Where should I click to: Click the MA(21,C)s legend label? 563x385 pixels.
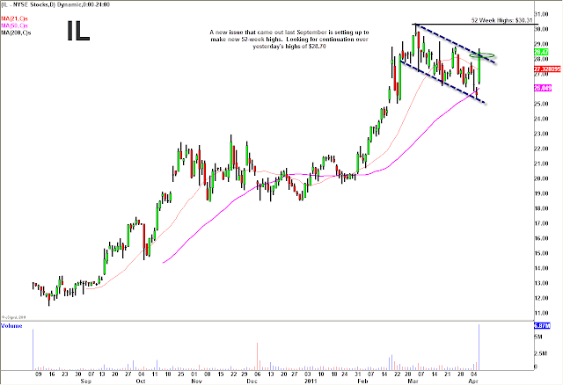pyautogui.click(x=14, y=18)
